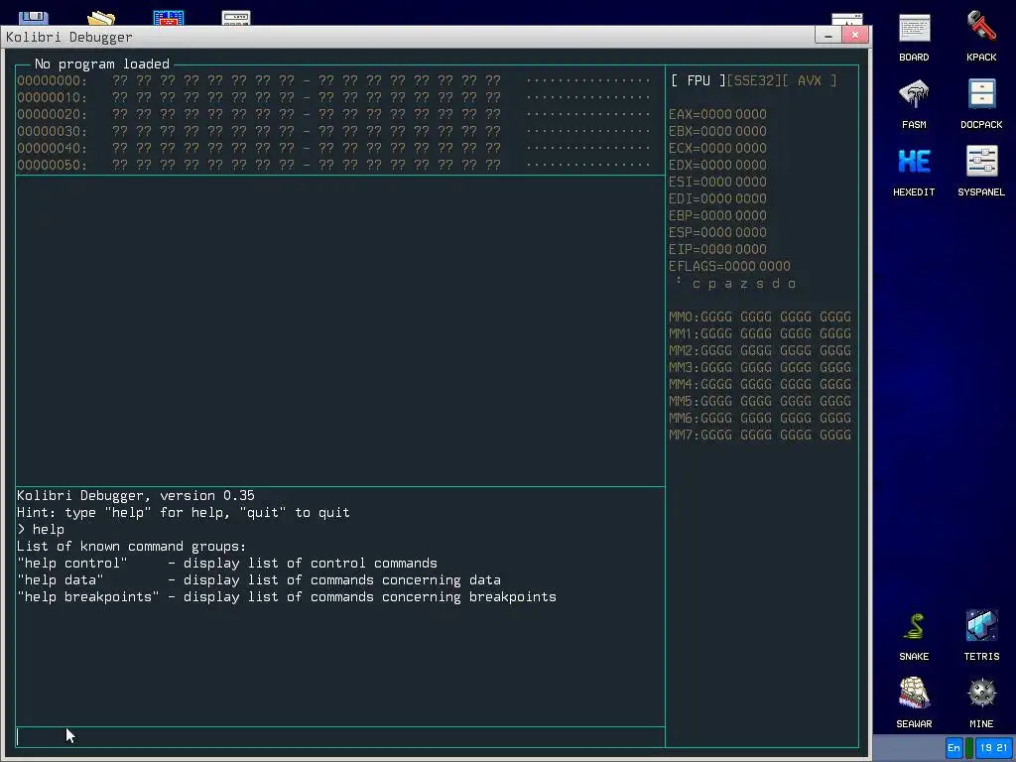The width and height of the screenshot is (1016, 762).
Task: Start the TETRIS game icon
Action: point(981,636)
